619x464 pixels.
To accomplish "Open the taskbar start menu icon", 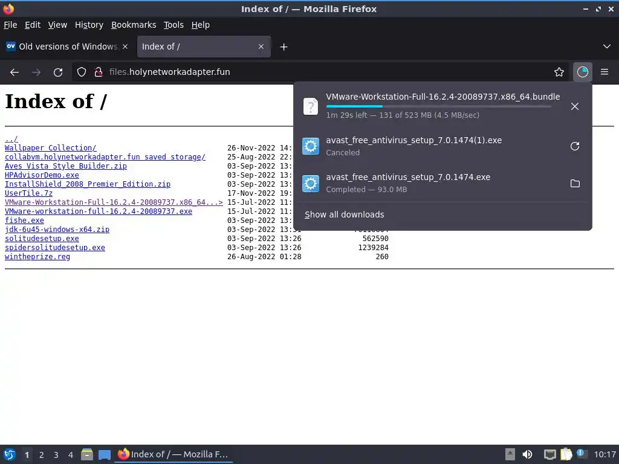I will [10, 454].
